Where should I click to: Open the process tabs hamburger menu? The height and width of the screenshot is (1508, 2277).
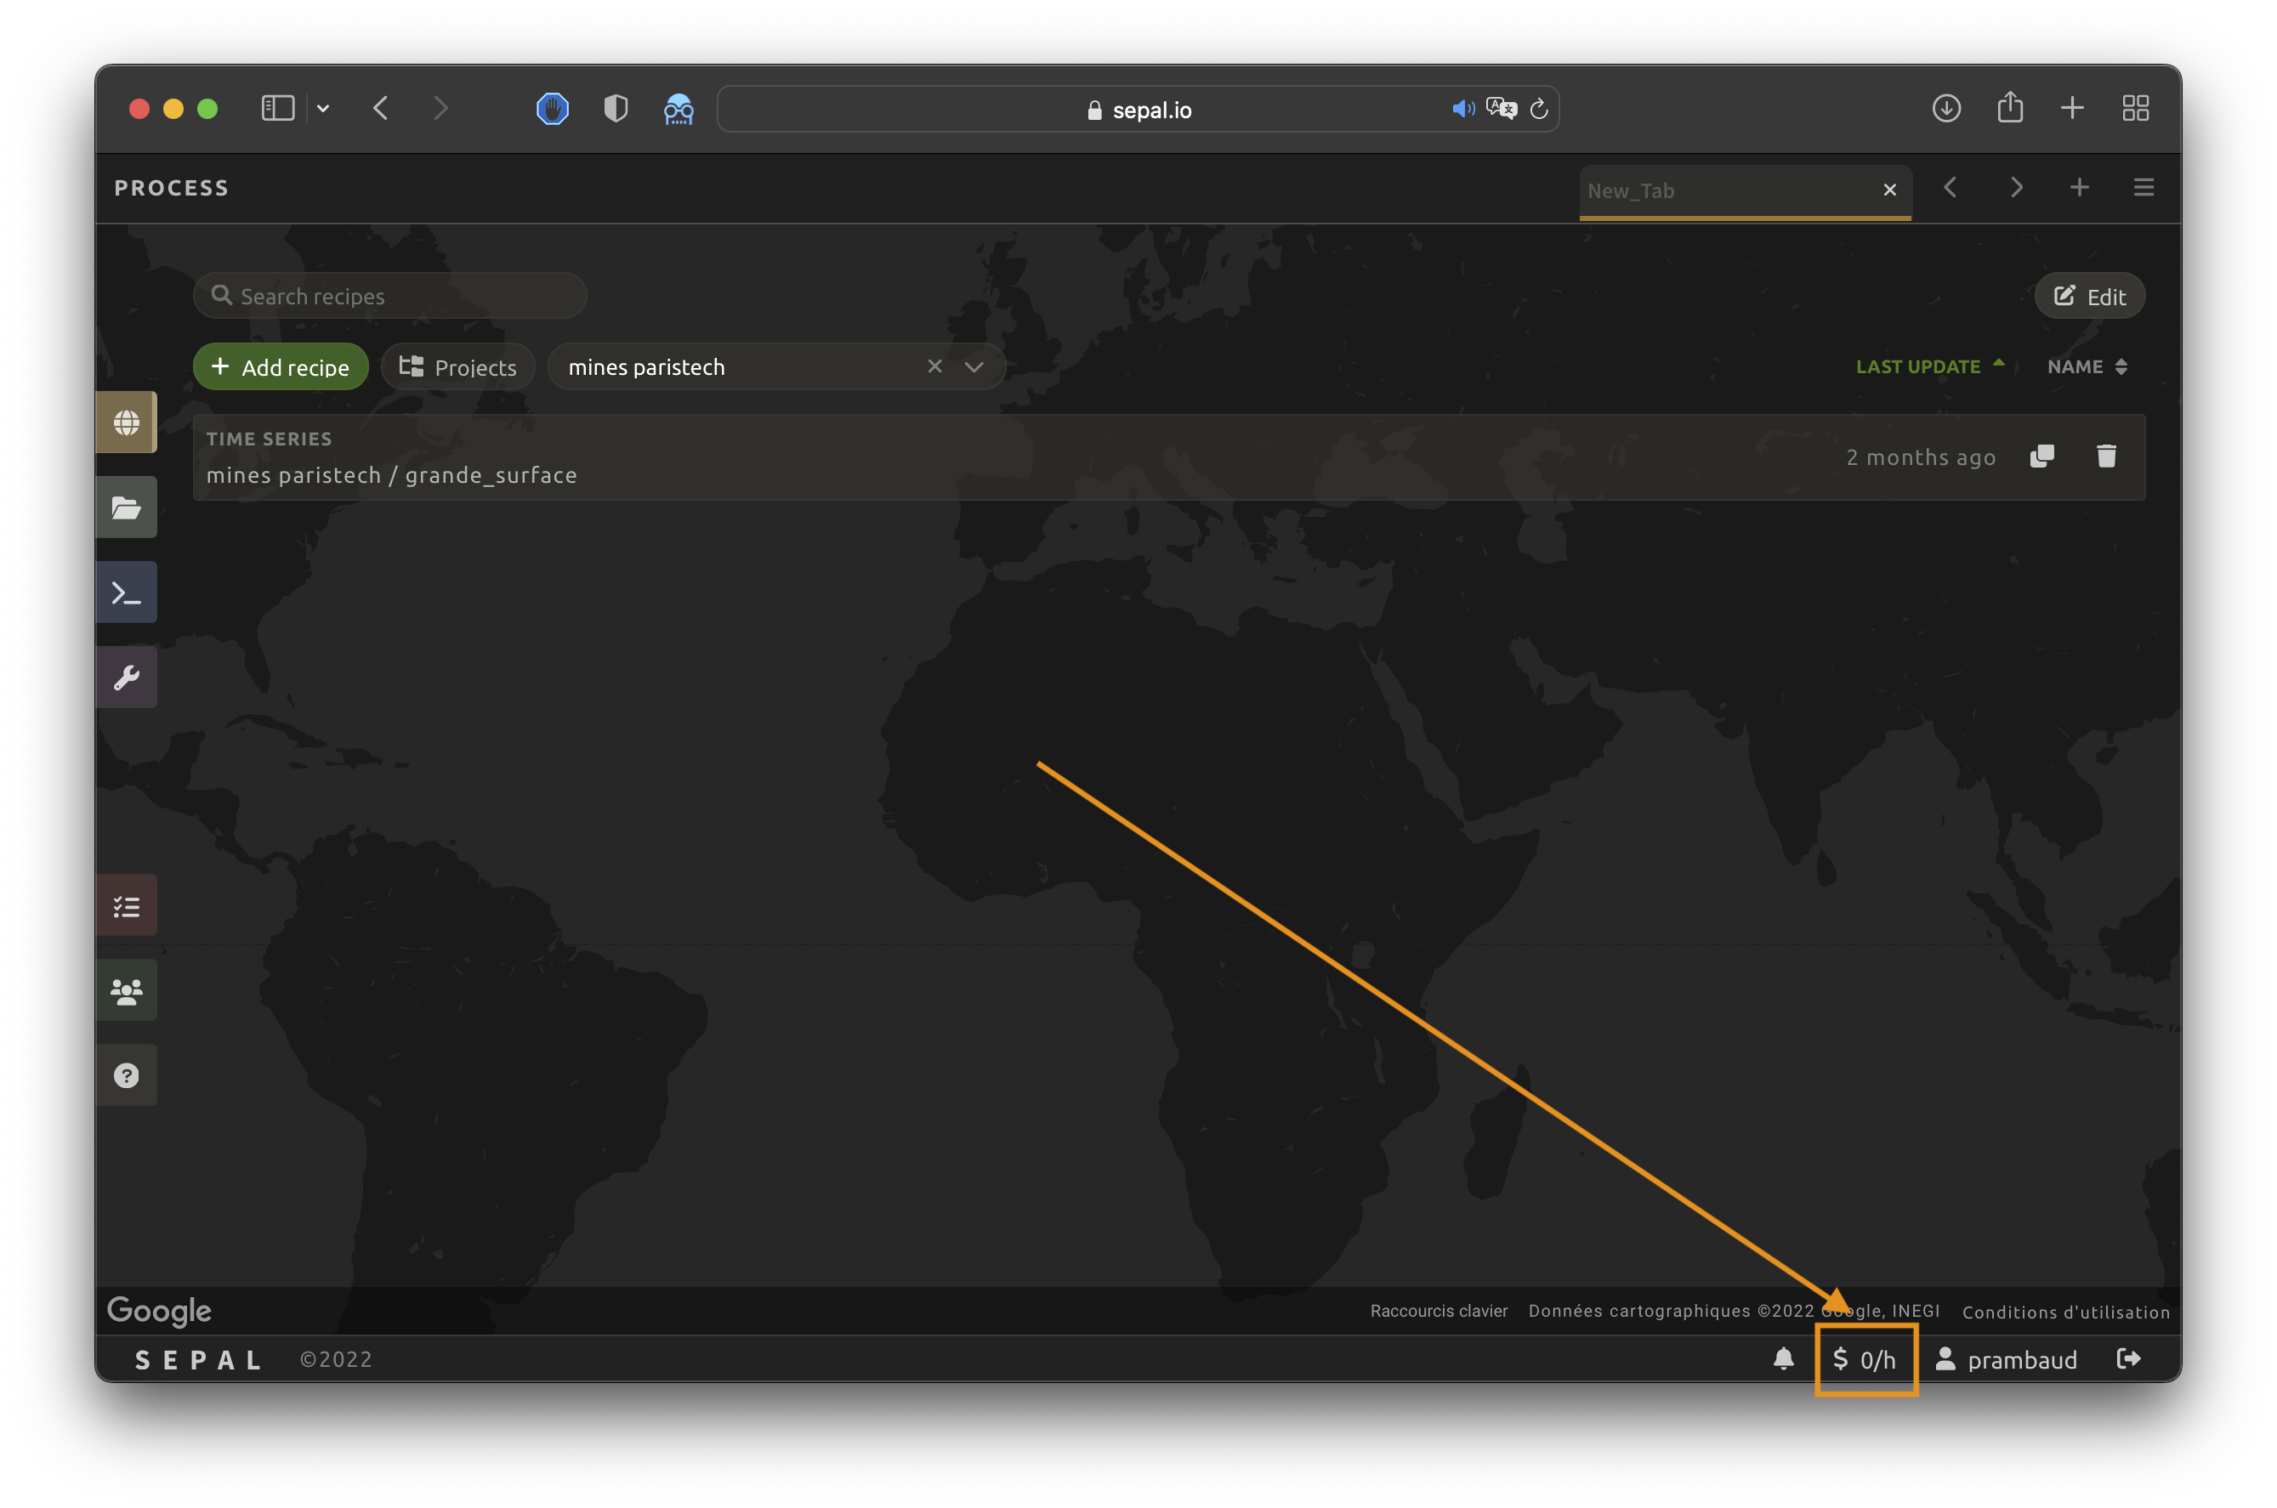2144,188
